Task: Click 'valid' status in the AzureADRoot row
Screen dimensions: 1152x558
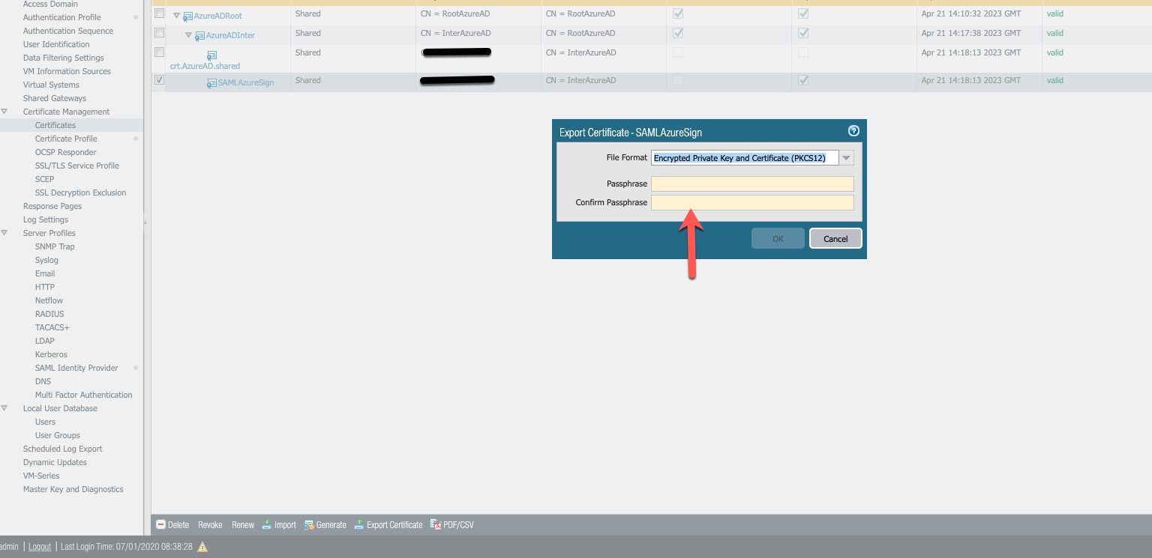Action: pos(1055,13)
